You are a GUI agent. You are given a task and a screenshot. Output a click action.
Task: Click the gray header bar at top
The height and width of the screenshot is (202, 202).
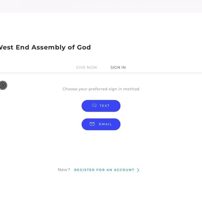click(x=101, y=6)
